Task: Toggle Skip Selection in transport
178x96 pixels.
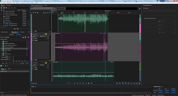Action: coord(92,83)
